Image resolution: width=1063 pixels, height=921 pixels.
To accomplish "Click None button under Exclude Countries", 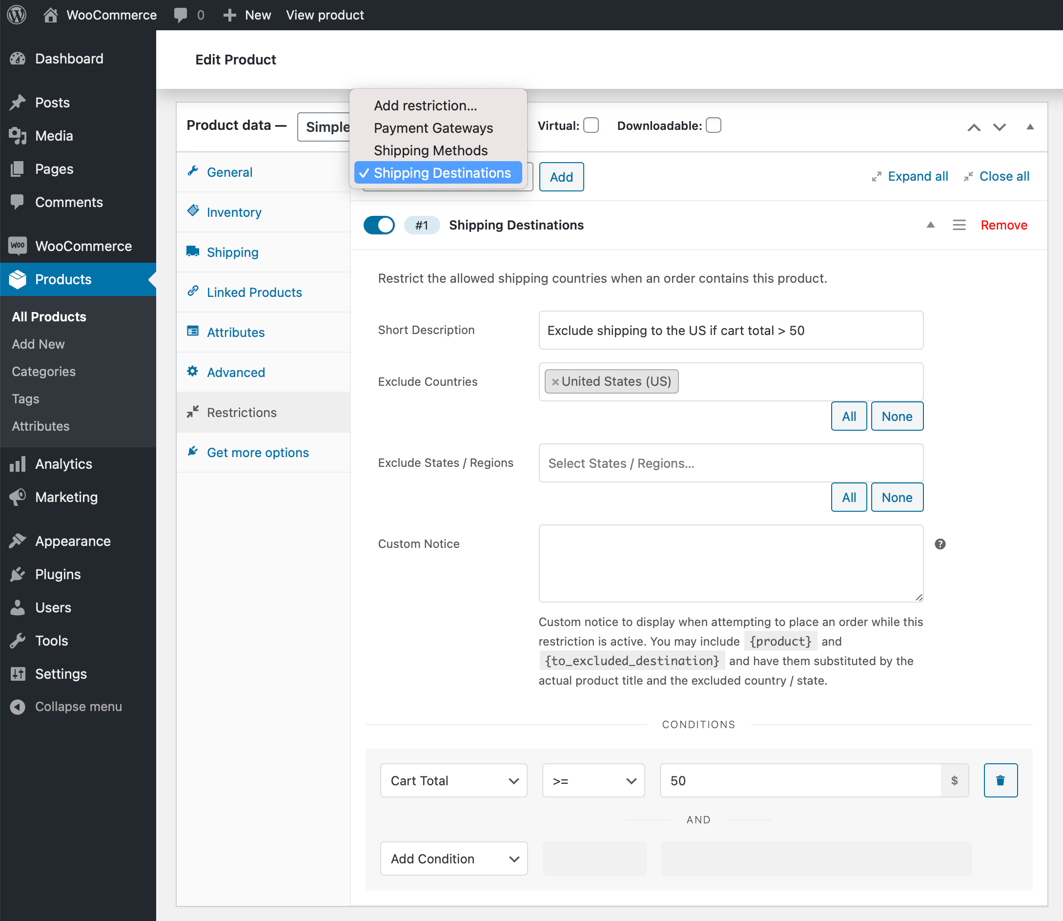I will [x=897, y=416].
